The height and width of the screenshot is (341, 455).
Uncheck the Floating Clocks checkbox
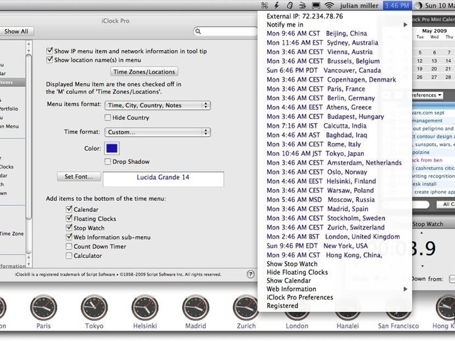click(x=69, y=218)
